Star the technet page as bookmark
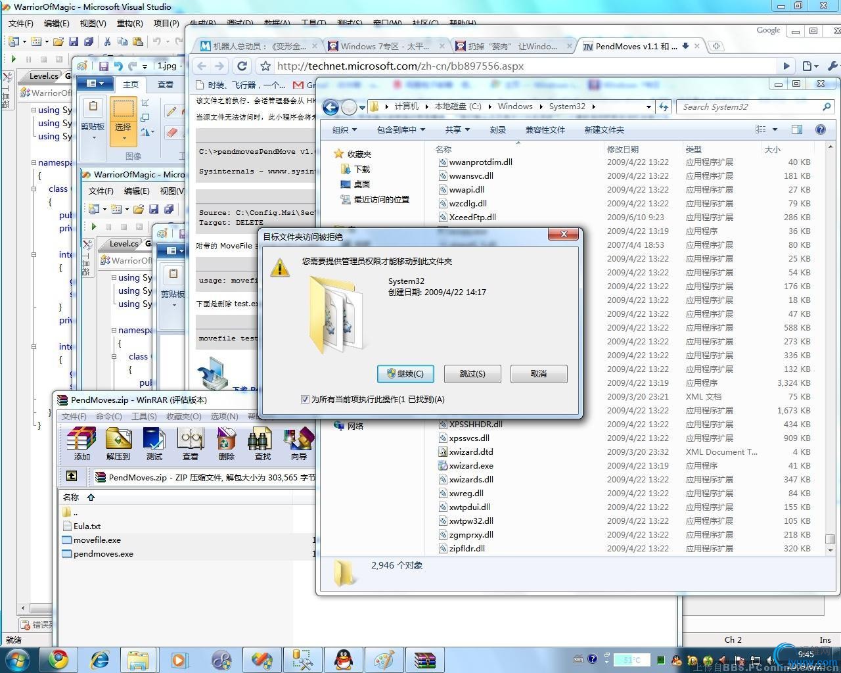 point(265,66)
